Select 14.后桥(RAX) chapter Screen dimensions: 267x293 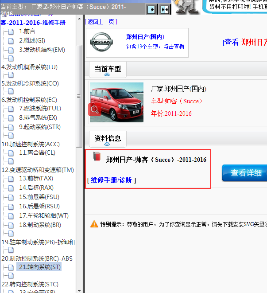[36, 188]
